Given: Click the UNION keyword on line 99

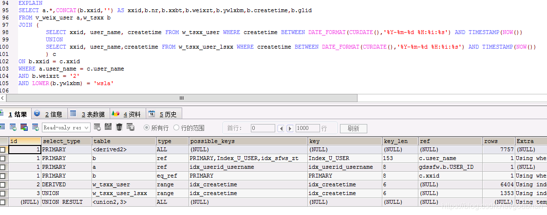Looking at the screenshot, I should 55,40.
